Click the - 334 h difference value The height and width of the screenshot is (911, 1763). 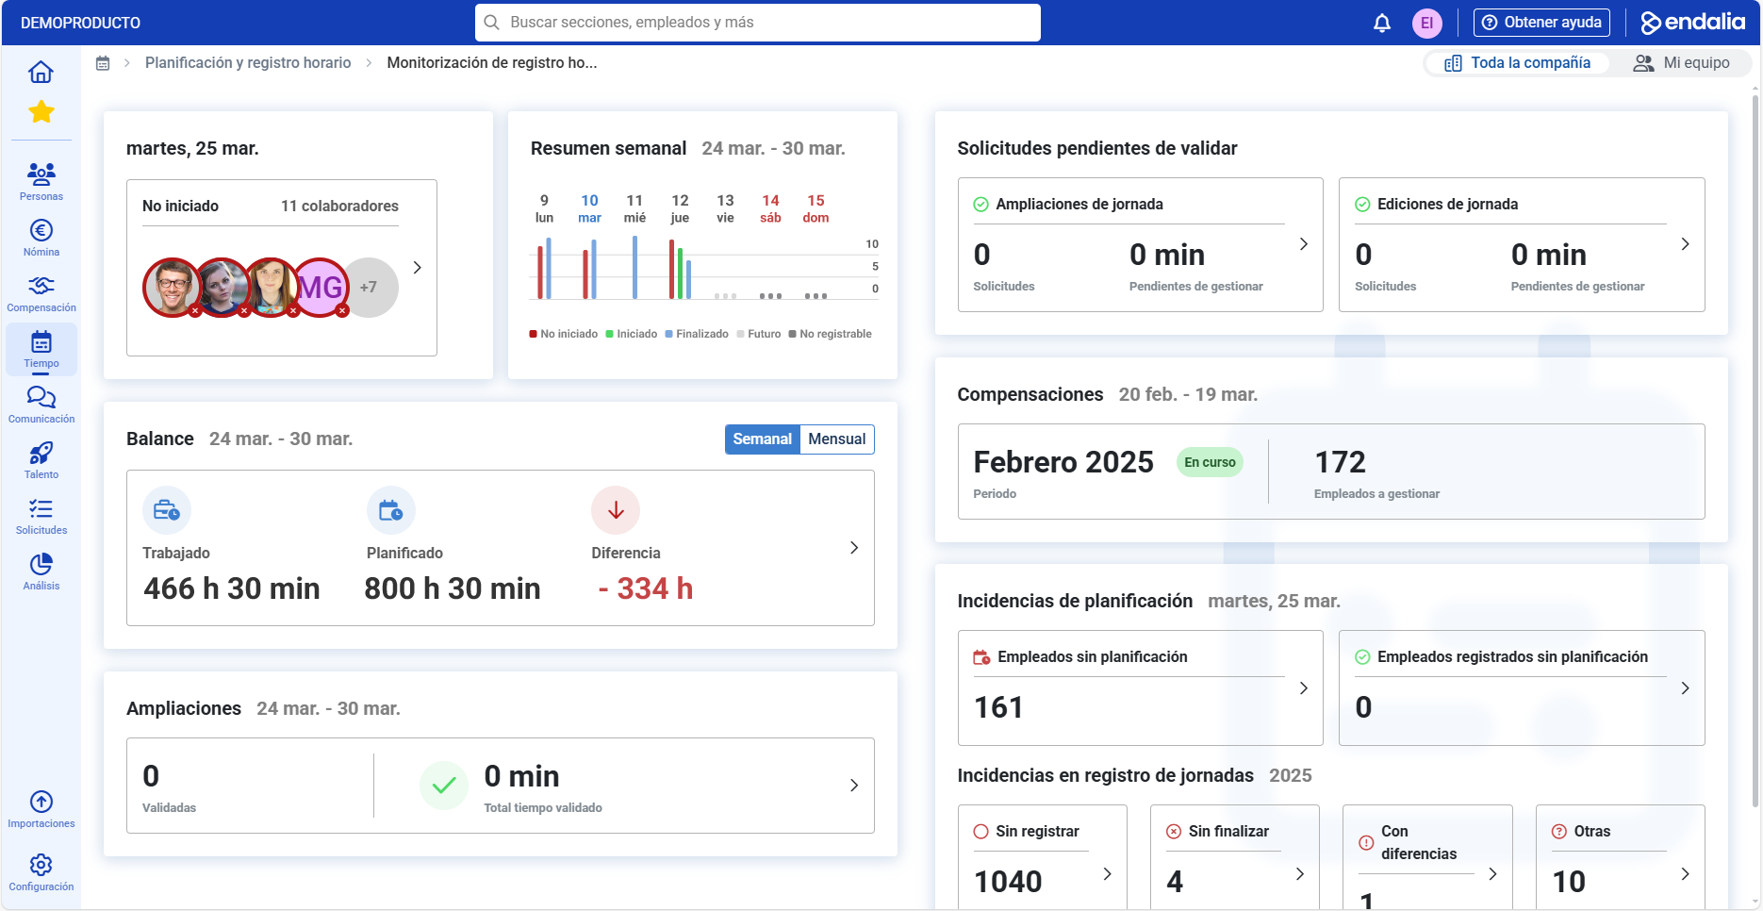click(646, 588)
